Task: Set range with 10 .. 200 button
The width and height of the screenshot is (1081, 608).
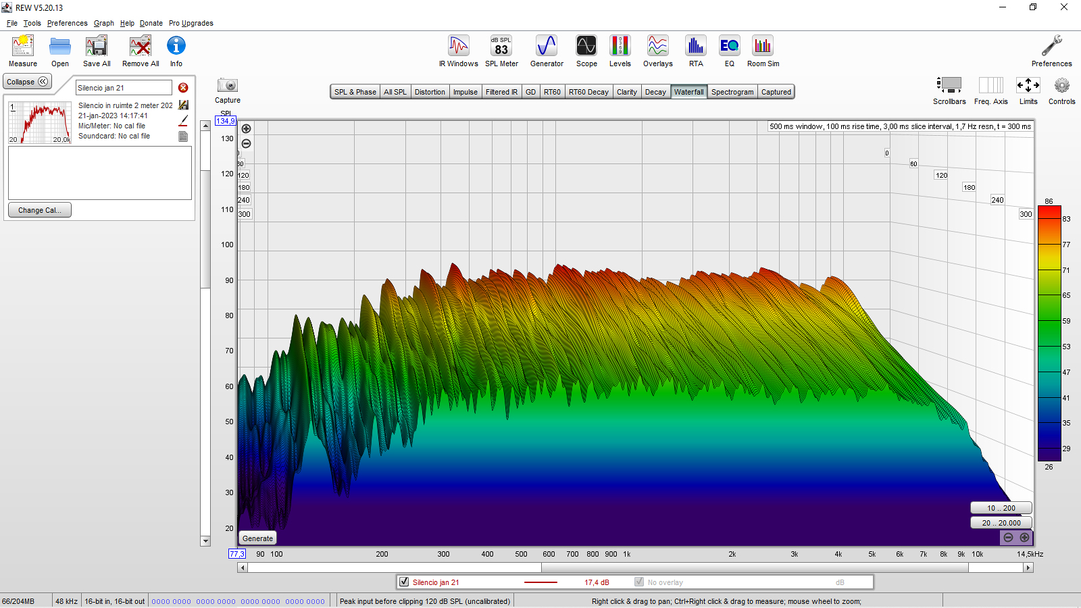Action: [x=1001, y=508]
